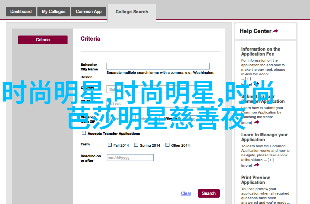Image resolution: width=310 pixels, height=204 pixels.
Task: Switch to the My Colleges tab
Action: click(x=54, y=12)
